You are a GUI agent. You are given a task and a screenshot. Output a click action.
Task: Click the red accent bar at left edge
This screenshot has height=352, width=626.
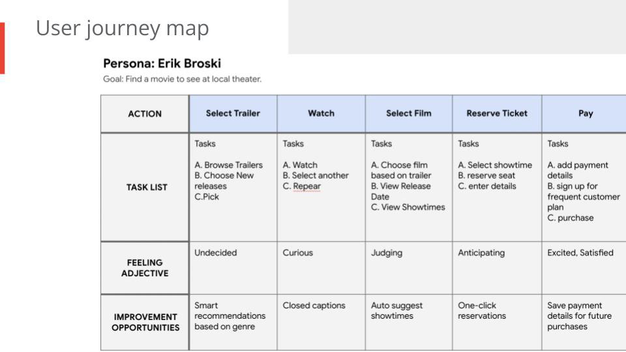pyautogui.click(x=2, y=48)
